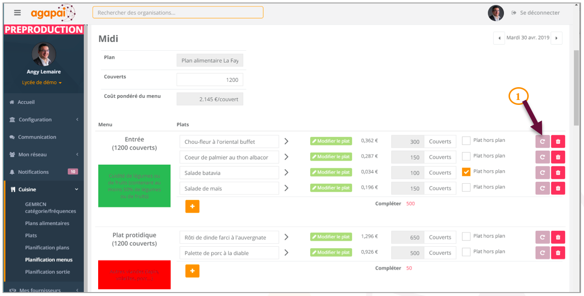Toggle Plat hors plan for Rôti de dinde
584x296 pixels.
click(x=466, y=236)
